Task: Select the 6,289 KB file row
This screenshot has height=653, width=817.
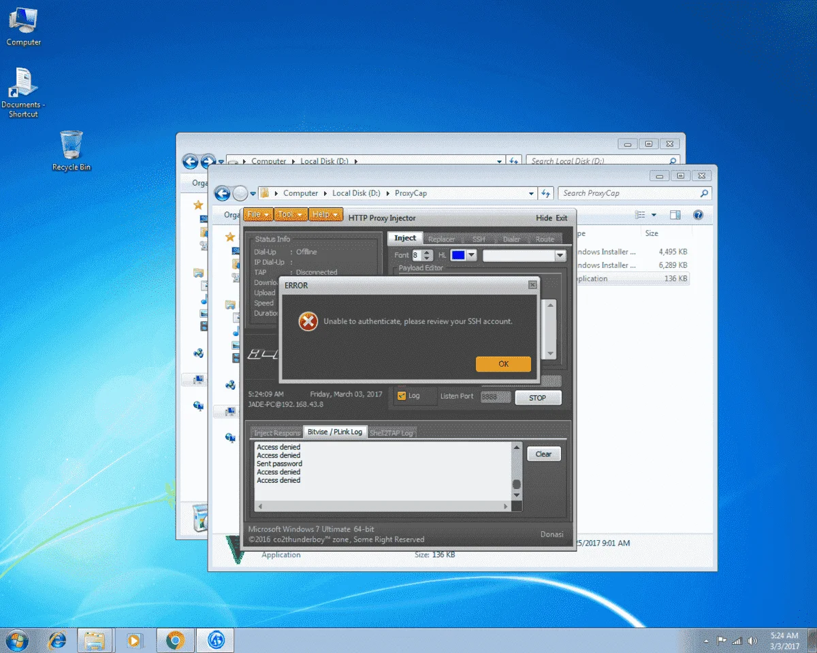Action: tap(632, 265)
